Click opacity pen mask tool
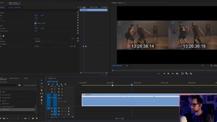 pos(3,36)
